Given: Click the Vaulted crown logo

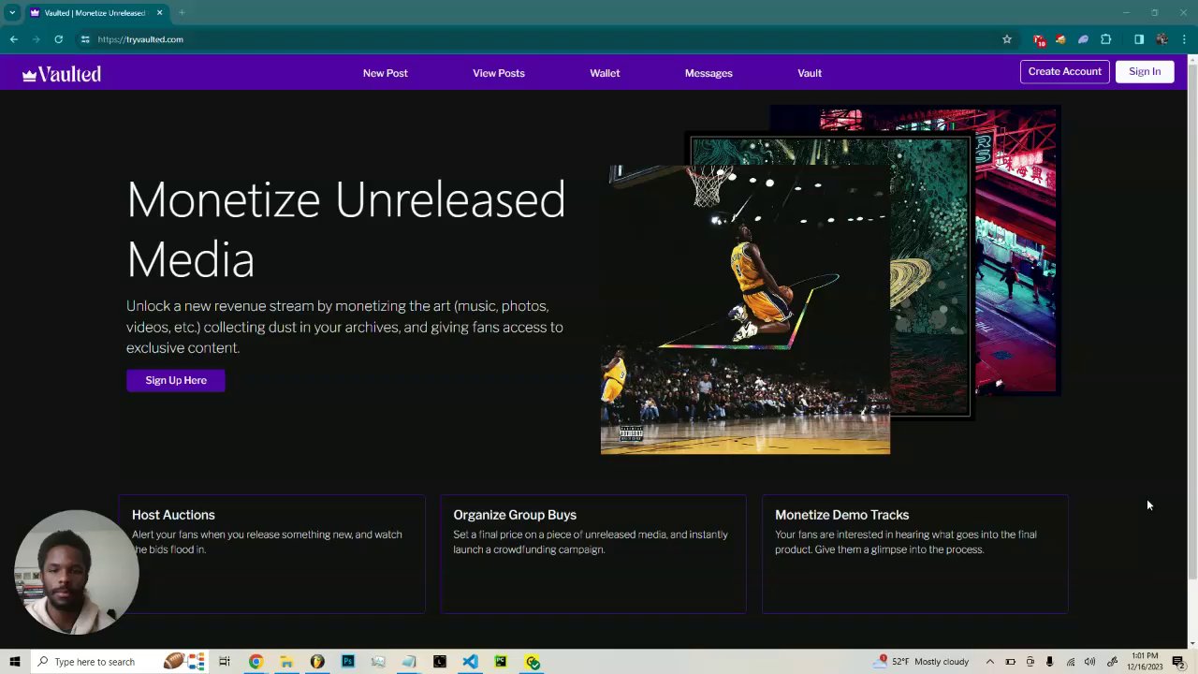Looking at the screenshot, I should pos(62,74).
